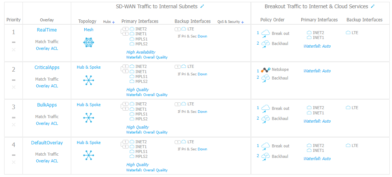Click the Mesh topology icon for RealTime
This screenshot has width=392, height=177.
pos(88,43)
